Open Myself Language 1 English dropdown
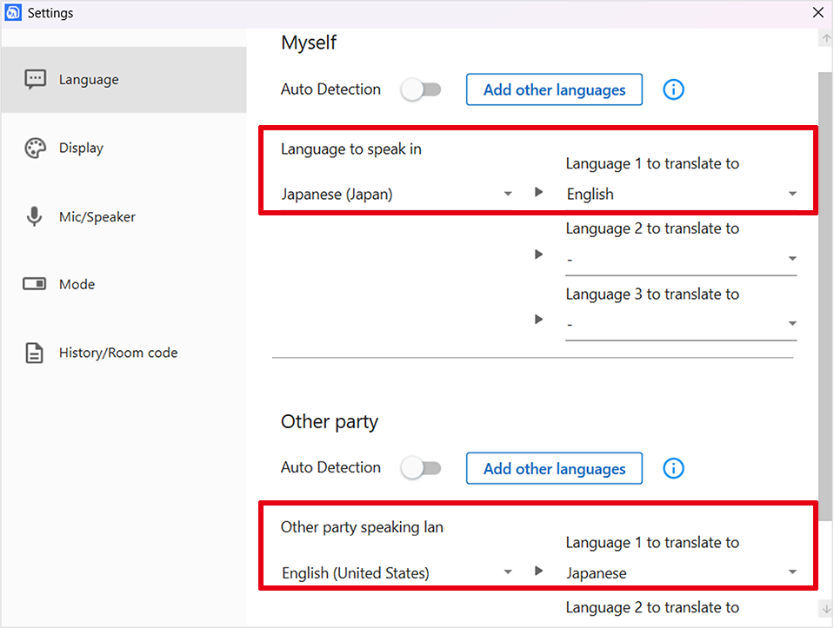834x628 pixels. tap(681, 195)
